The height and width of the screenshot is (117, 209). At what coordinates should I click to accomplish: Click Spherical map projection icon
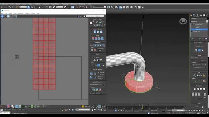pos(201,89)
